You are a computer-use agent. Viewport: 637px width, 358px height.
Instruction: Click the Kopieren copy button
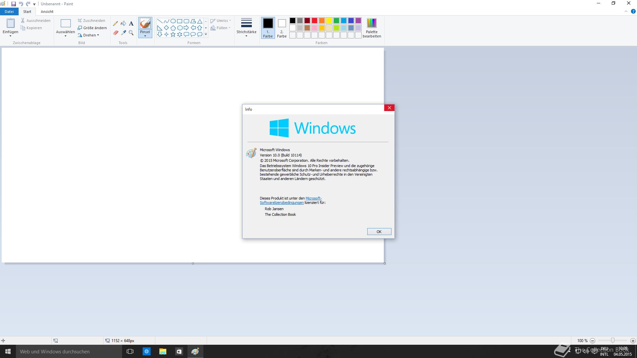tap(31, 28)
